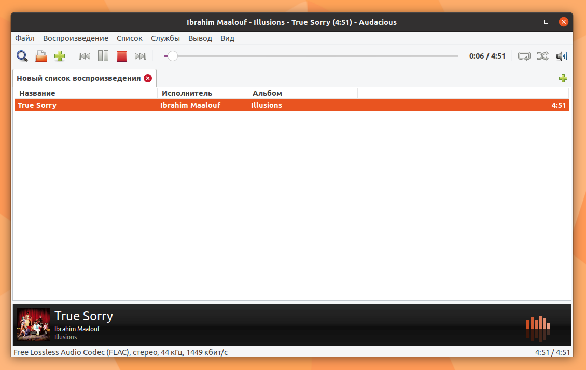Viewport: 586px width, 370px height.
Task: Open the Службы menu
Action: (x=165, y=38)
